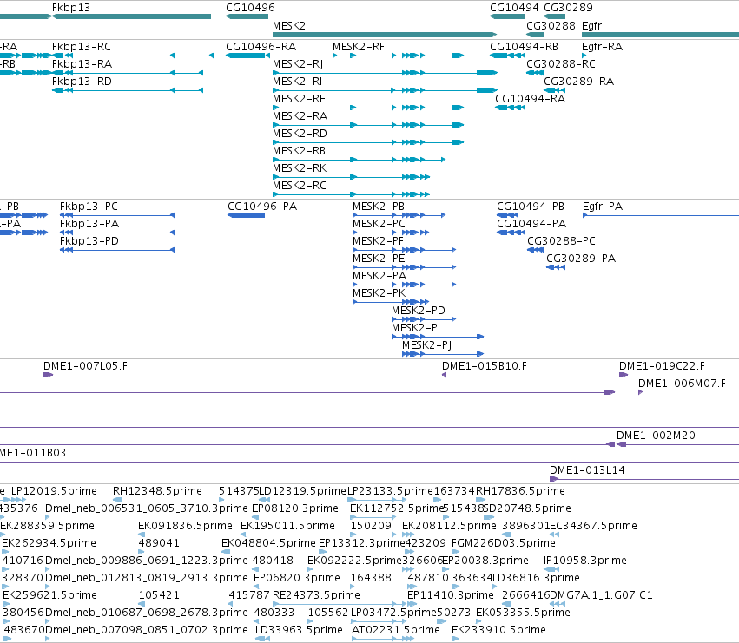Screen dimensions: 739x643
Task: Select the MESK2-RC transcript label
Action: click(x=300, y=186)
